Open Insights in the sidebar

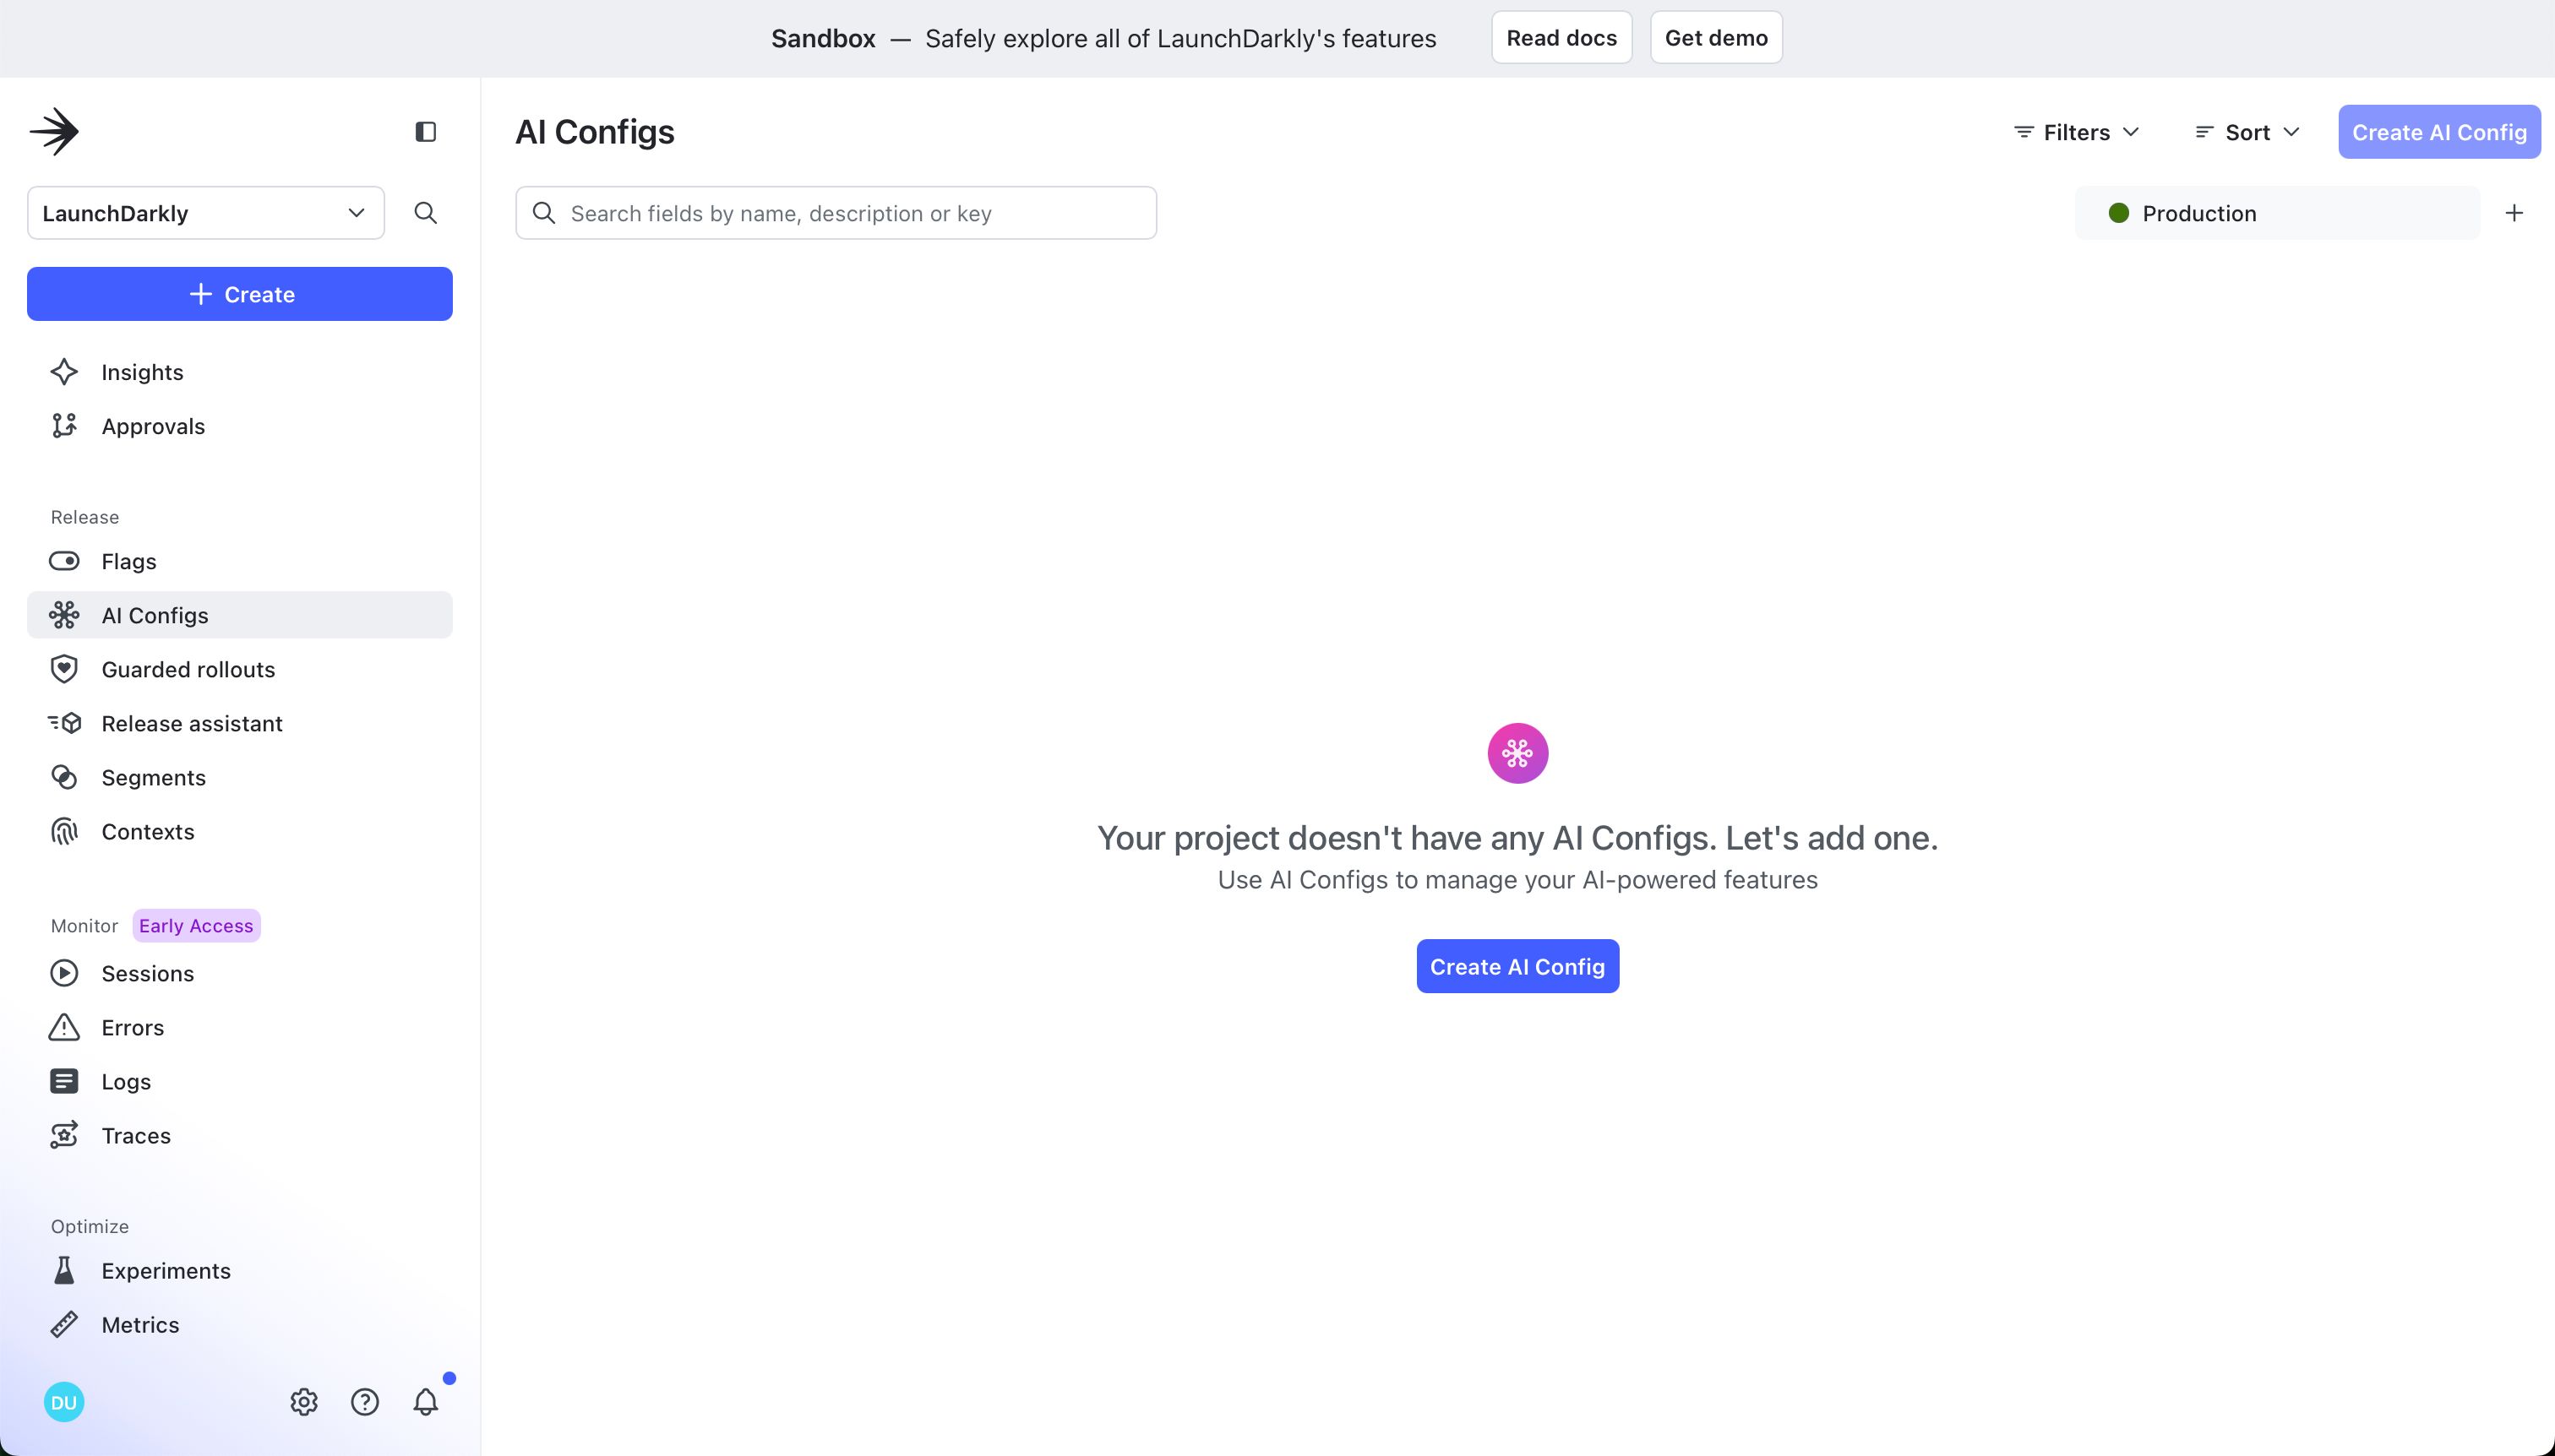coord(240,372)
